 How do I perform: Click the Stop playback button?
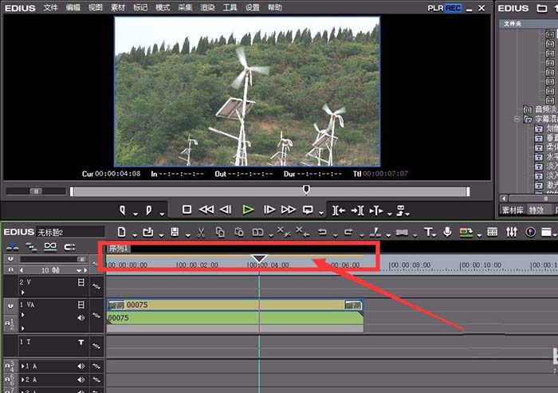(187, 210)
